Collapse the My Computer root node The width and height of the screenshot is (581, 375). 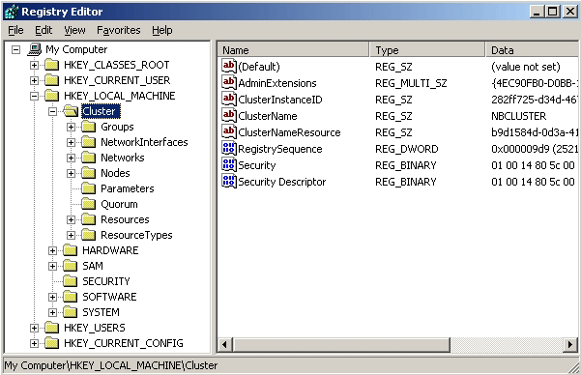click(x=15, y=49)
